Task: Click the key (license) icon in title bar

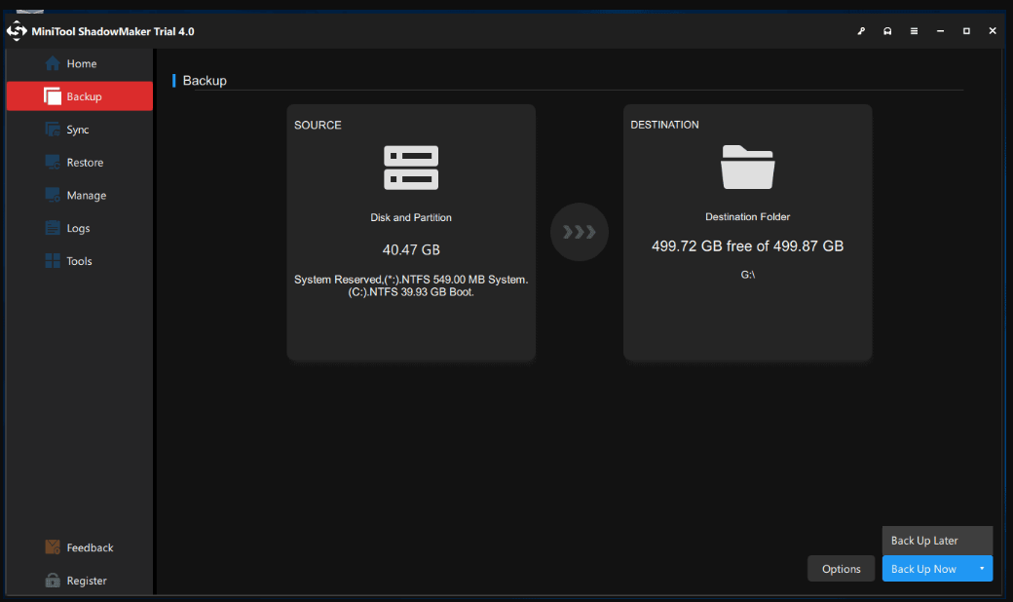Action: pyautogui.click(x=861, y=31)
